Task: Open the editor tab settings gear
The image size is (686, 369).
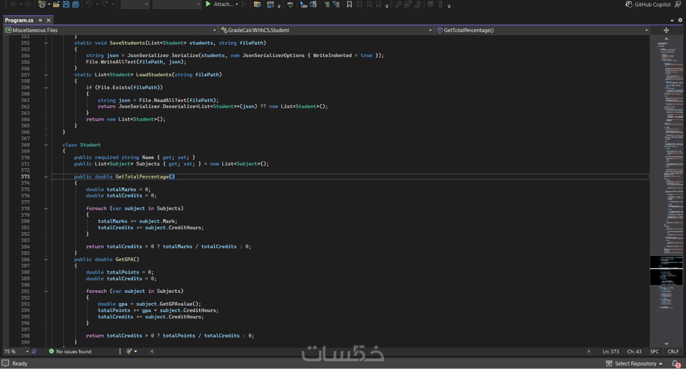Action: 680,20
